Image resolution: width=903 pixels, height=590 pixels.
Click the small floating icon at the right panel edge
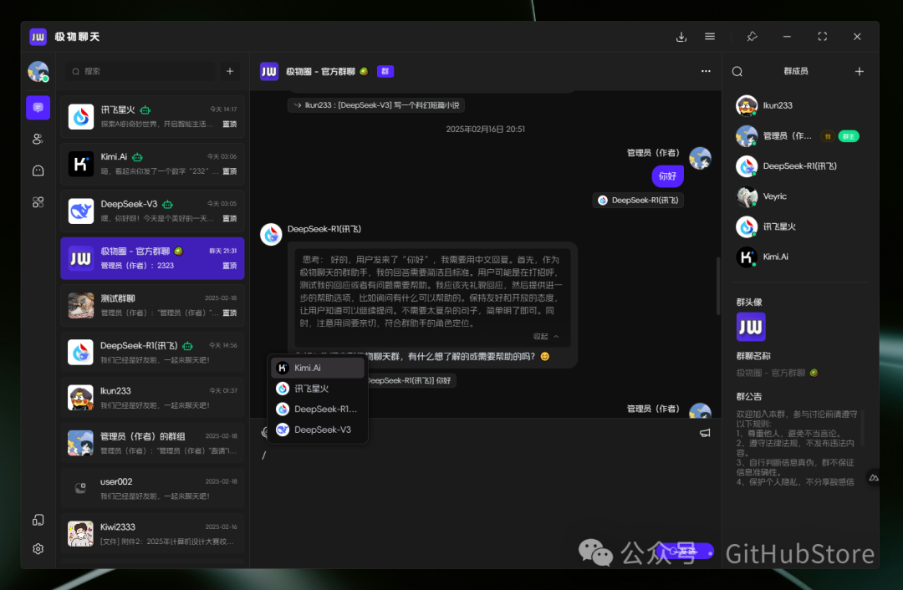tap(874, 478)
